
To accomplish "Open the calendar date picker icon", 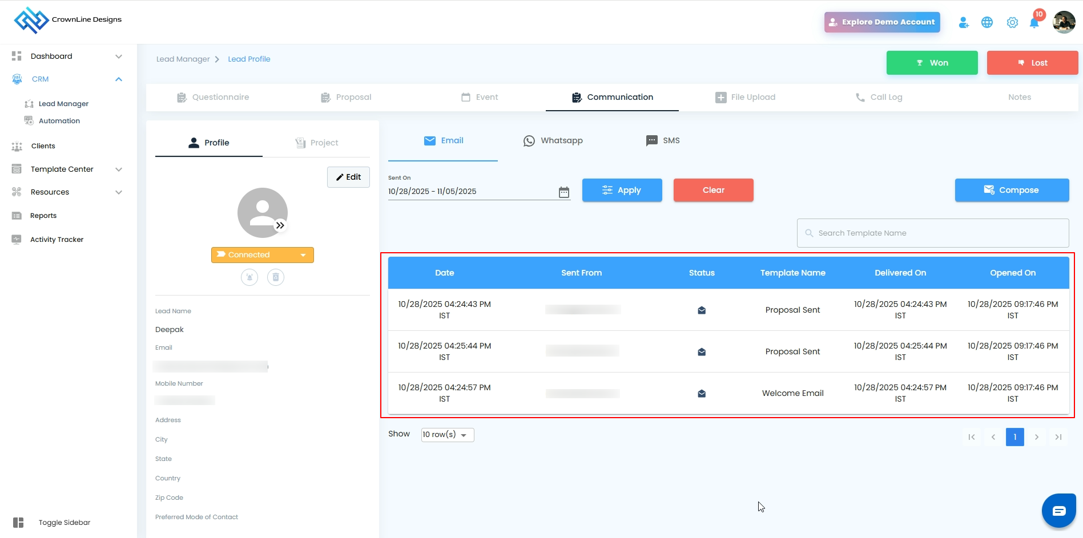I will point(564,192).
